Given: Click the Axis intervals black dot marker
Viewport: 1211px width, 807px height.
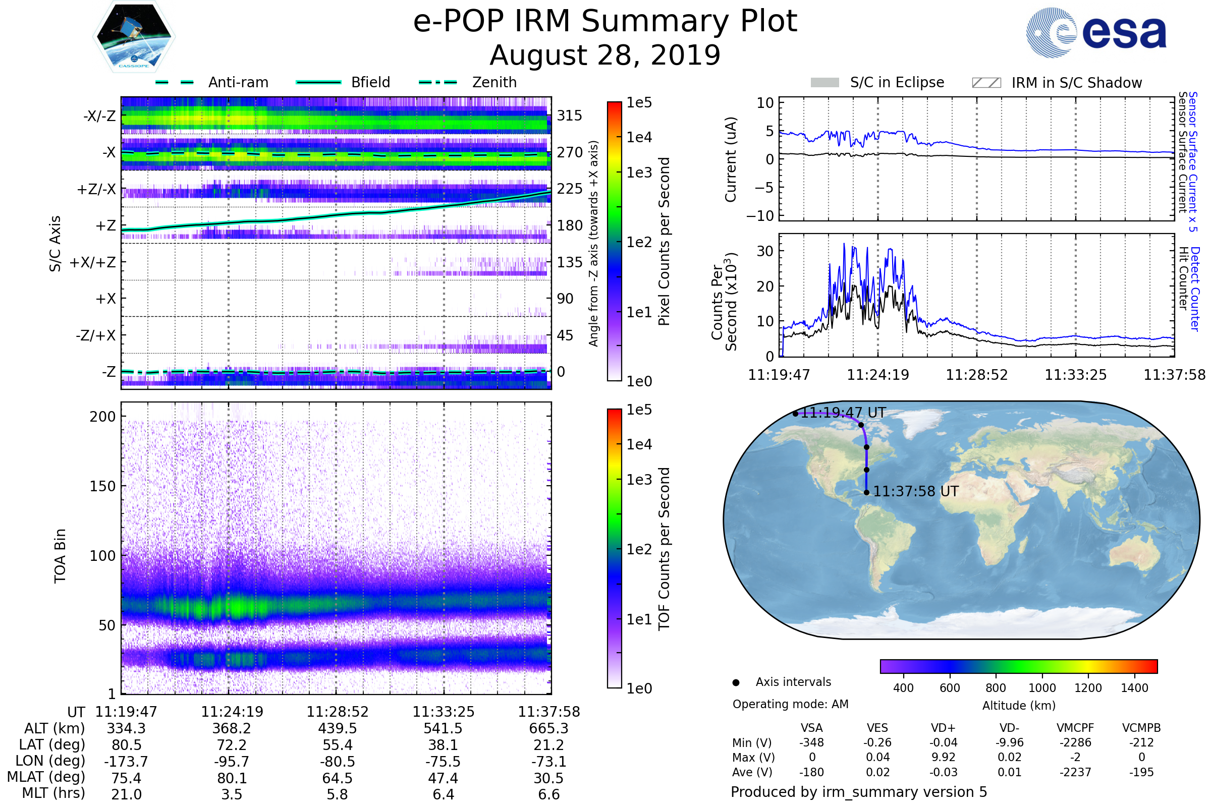Looking at the screenshot, I should [736, 682].
